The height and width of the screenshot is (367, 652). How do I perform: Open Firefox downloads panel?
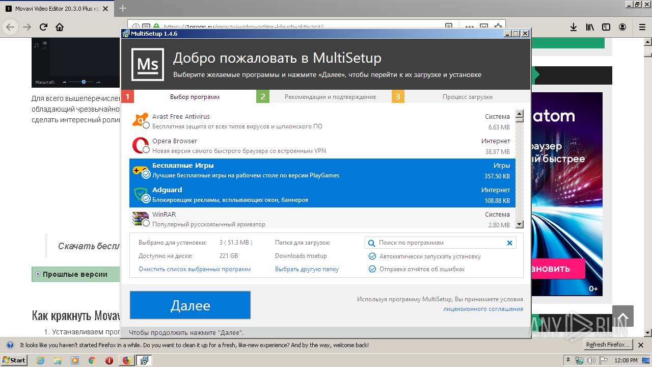(x=574, y=27)
